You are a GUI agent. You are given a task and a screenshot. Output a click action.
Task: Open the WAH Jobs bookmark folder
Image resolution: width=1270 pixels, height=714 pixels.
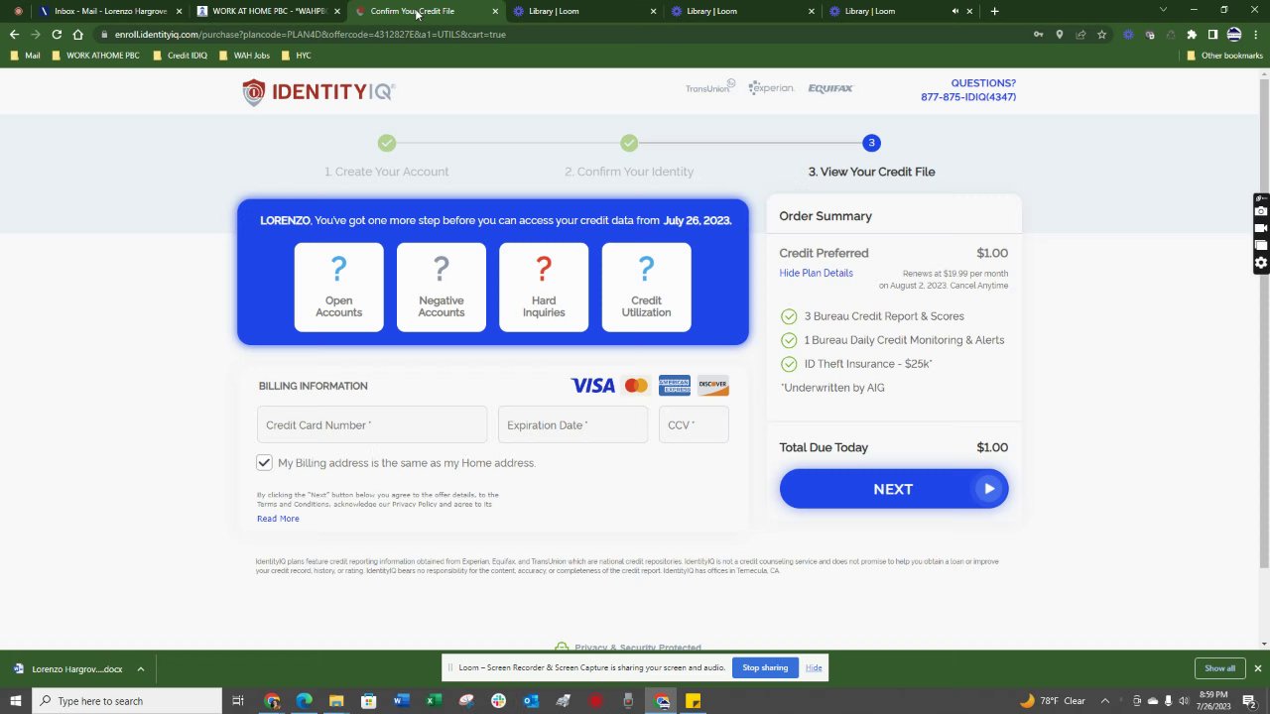[x=244, y=56]
